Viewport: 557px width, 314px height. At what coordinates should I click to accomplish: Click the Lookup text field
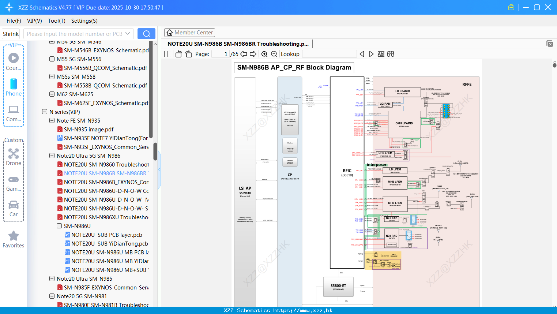(329, 54)
